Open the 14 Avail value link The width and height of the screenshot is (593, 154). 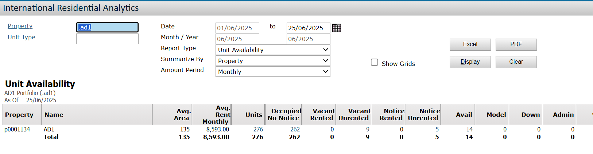[x=469, y=129]
